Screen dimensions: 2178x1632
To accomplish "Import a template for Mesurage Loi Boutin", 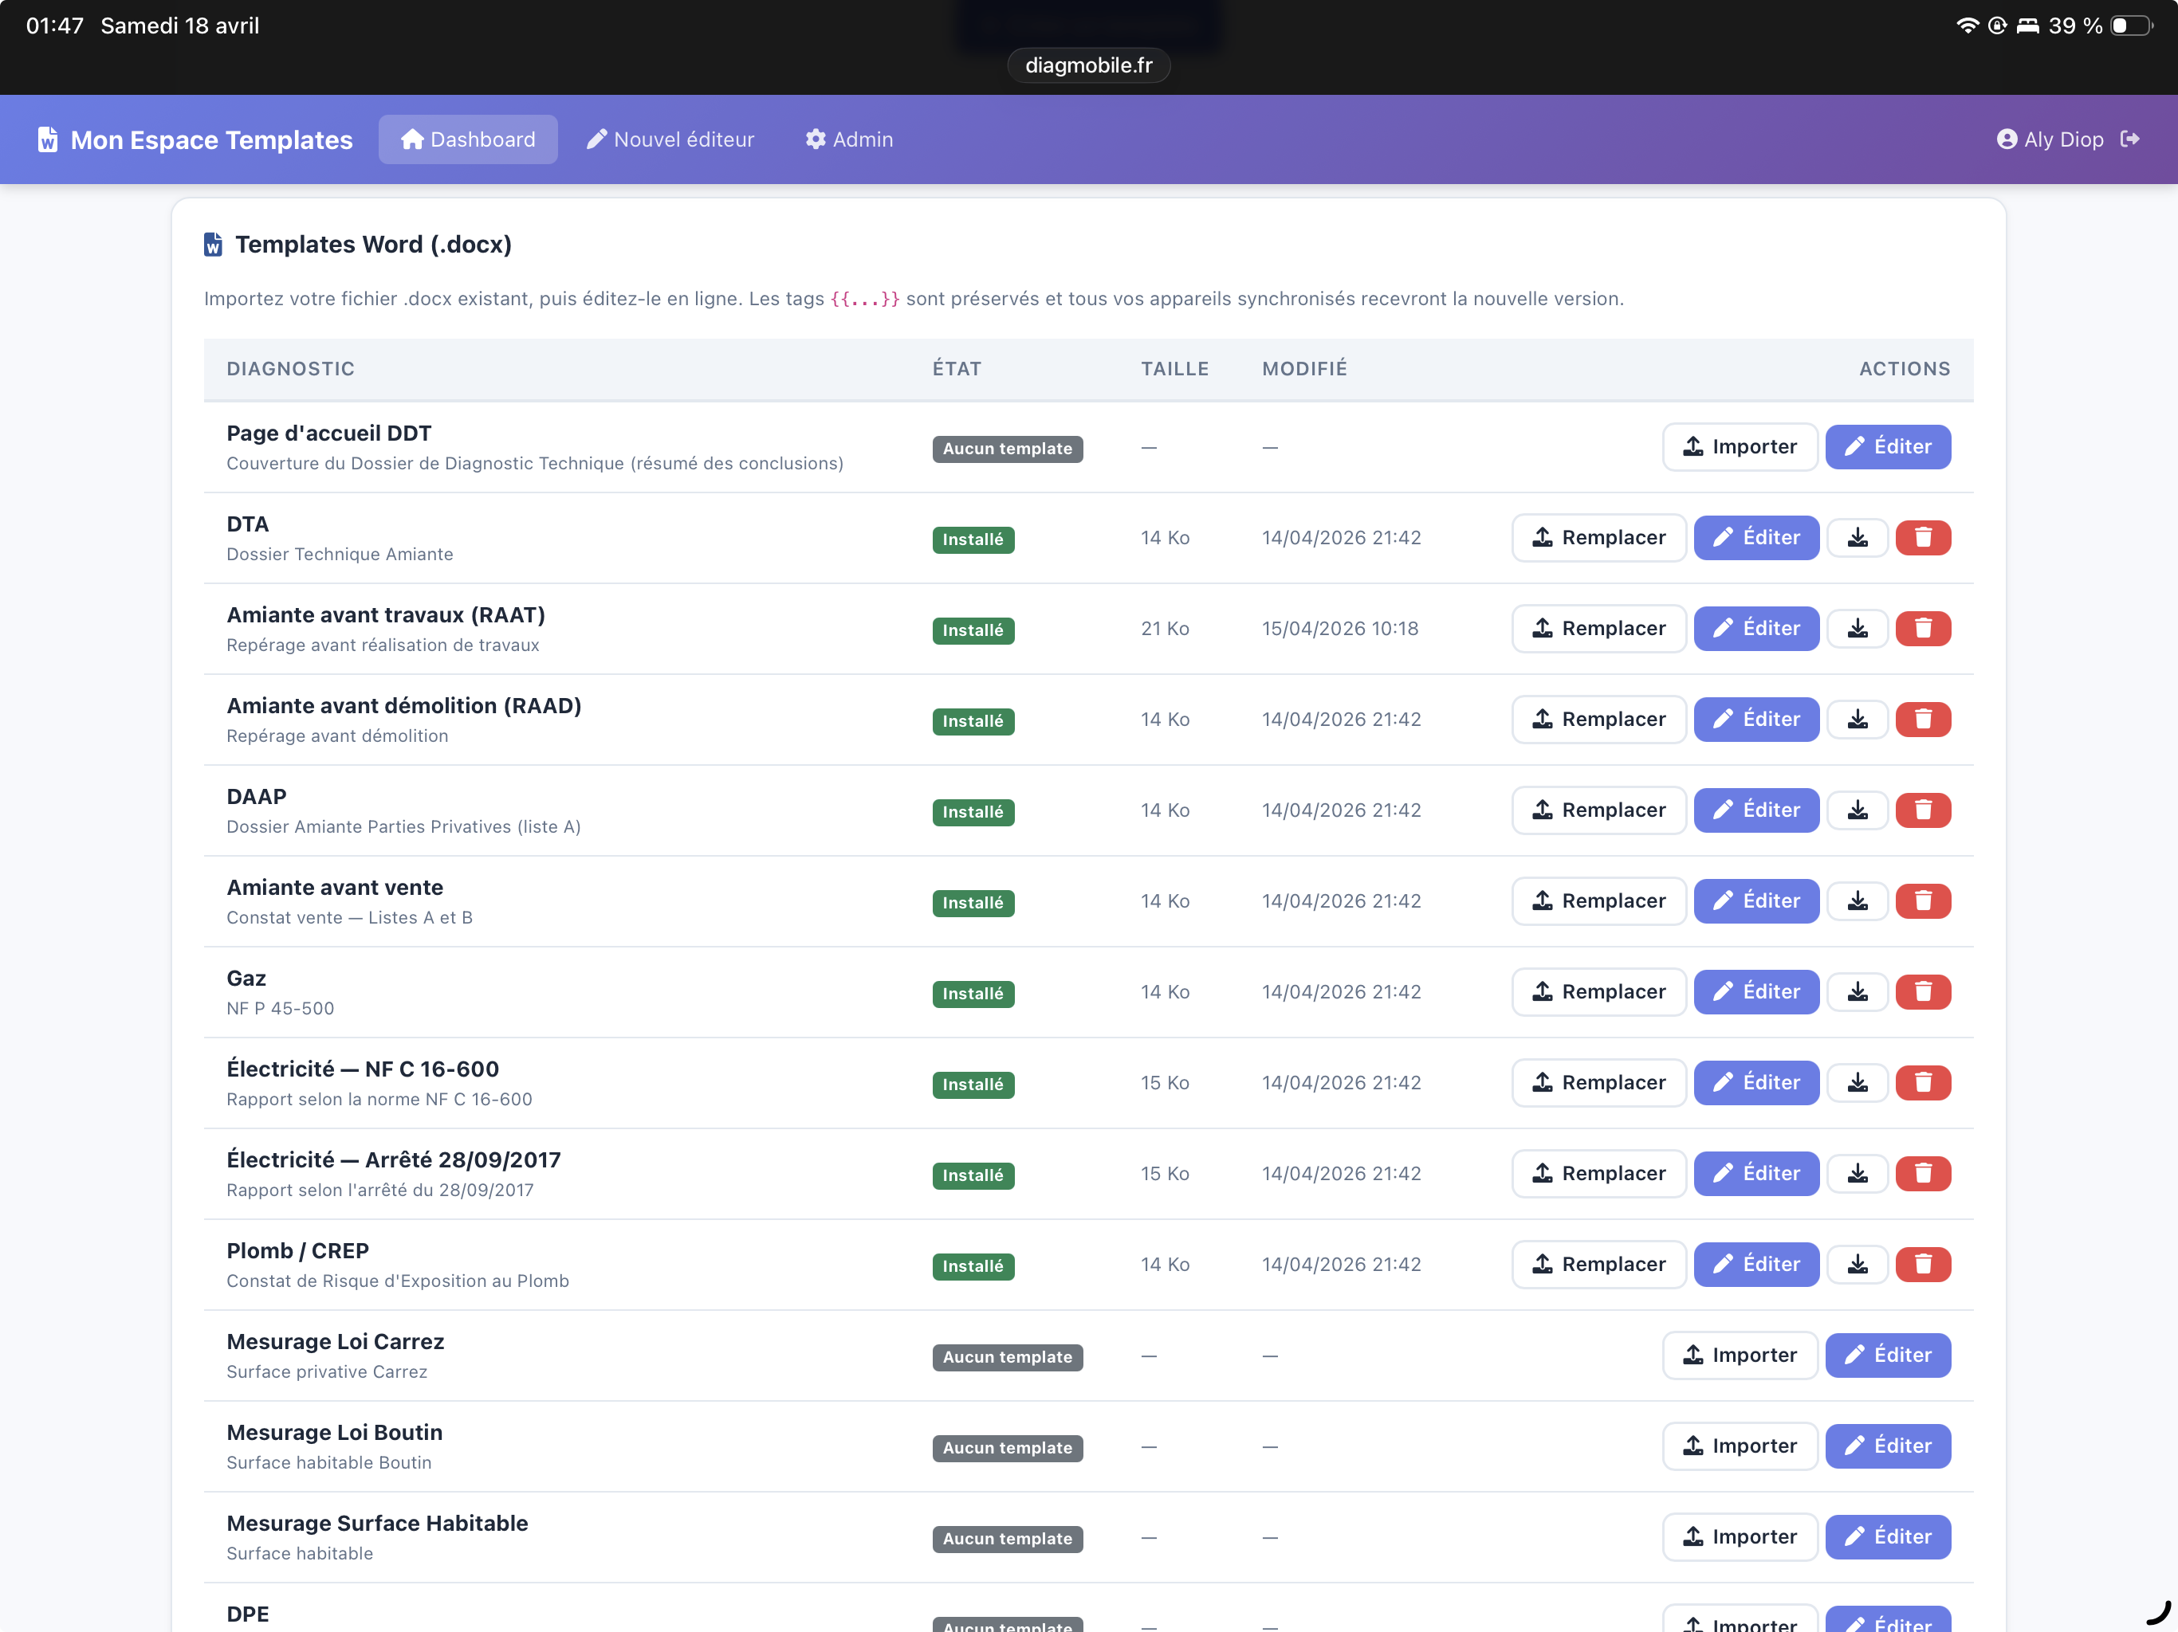I will 1739,1447.
